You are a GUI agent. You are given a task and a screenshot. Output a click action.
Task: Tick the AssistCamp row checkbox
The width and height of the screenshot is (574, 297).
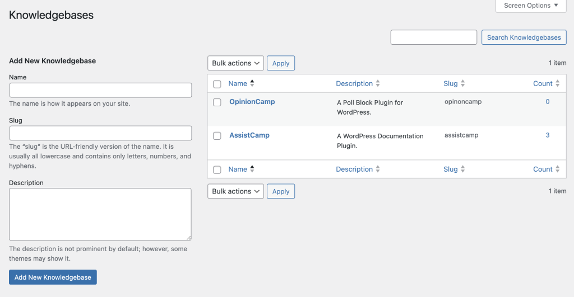coord(217,136)
